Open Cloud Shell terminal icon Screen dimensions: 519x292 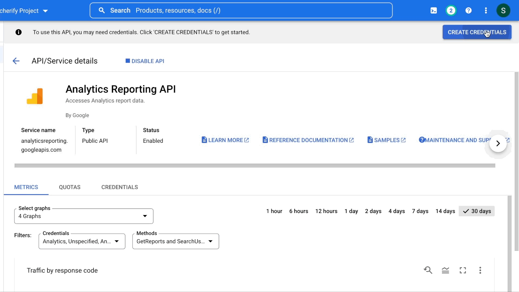click(x=434, y=11)
